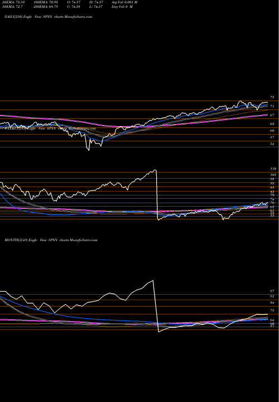The image size is (279, 402).
Task: Click the low price L: 74.57
Action: pyautogui.click(x=95, y=6)
